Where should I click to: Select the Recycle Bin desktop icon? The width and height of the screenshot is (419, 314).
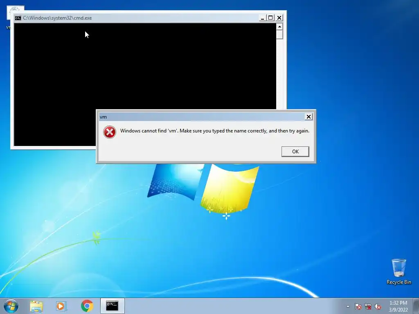399,271
